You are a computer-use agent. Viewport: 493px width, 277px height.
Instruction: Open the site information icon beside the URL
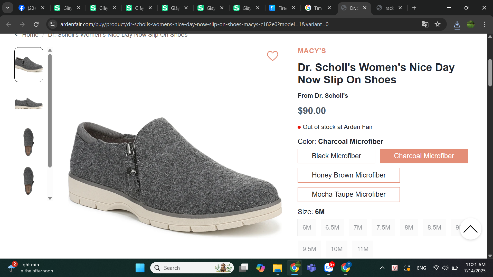pos(53,24)
